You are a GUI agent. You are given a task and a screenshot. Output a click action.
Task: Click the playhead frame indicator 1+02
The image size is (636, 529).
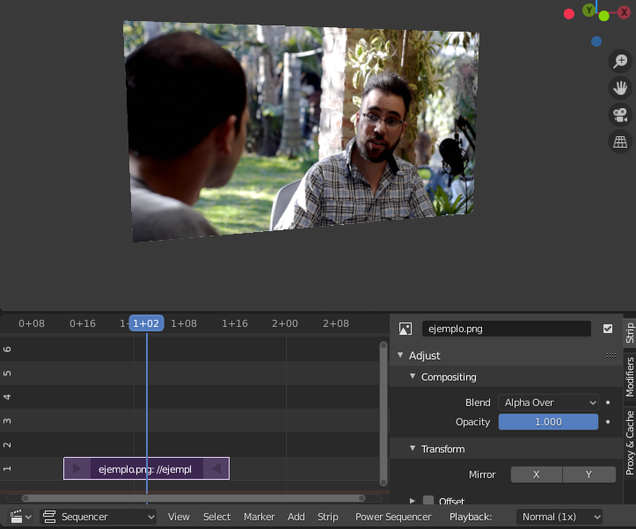[146, 323]
